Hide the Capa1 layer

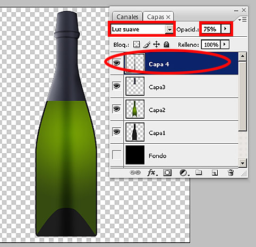click(x=117, y=131)
